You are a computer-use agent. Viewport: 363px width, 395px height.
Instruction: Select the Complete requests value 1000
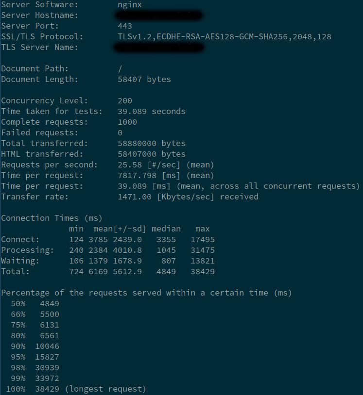click(x=127, y=122)
